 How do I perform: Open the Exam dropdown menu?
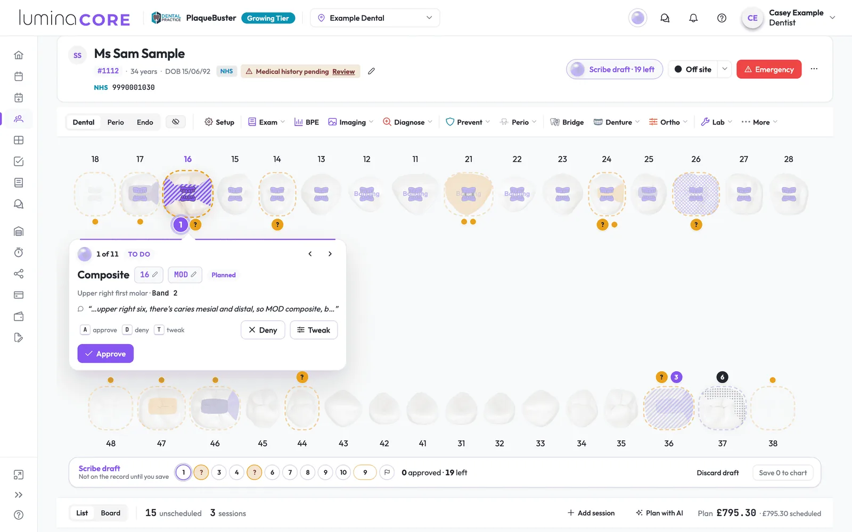pos(267,122)
